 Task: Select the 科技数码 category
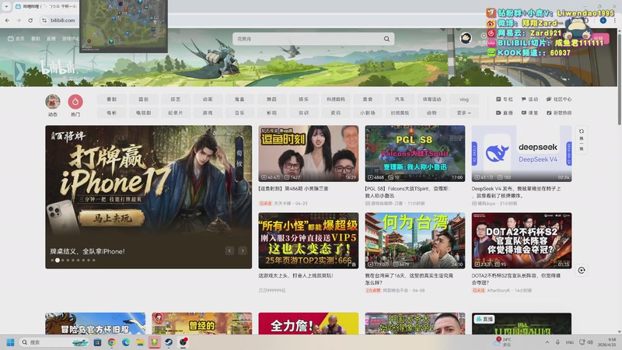click(x=336, y=100)
